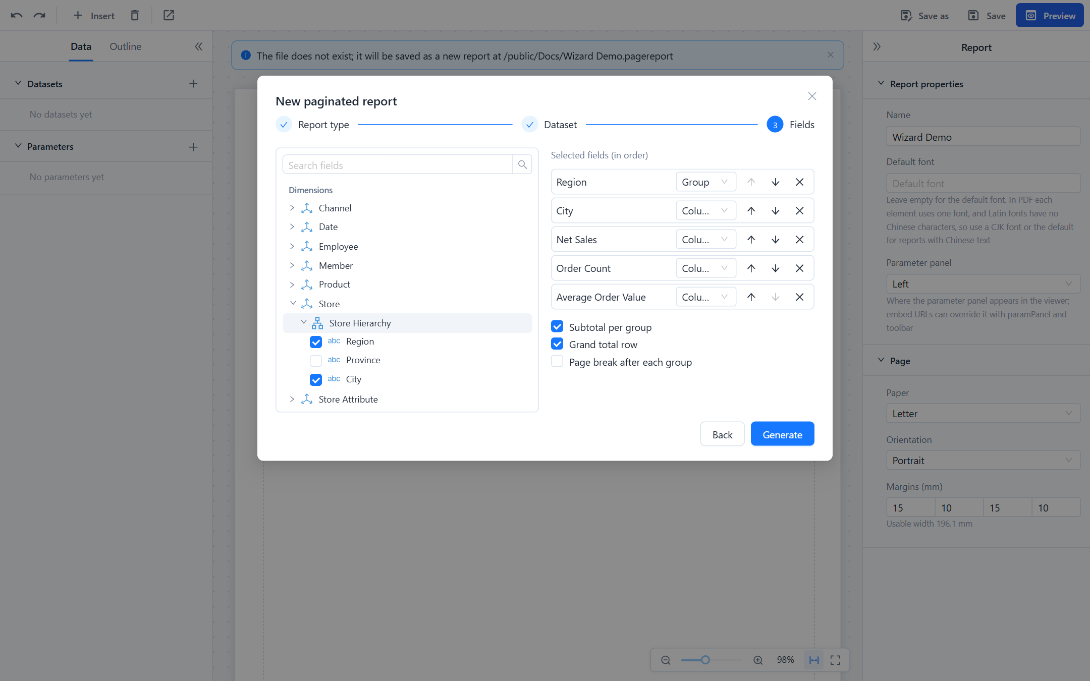The image size is (1090, 681).
Task: Switch to the Outline tab
Action: pyautogui.click(x=126, y=46)
